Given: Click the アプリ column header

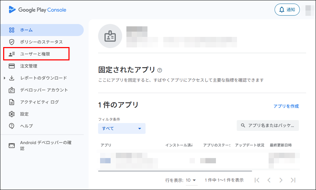Looking at the screenshot, I should pyautogui.click(x=106, y=145).
